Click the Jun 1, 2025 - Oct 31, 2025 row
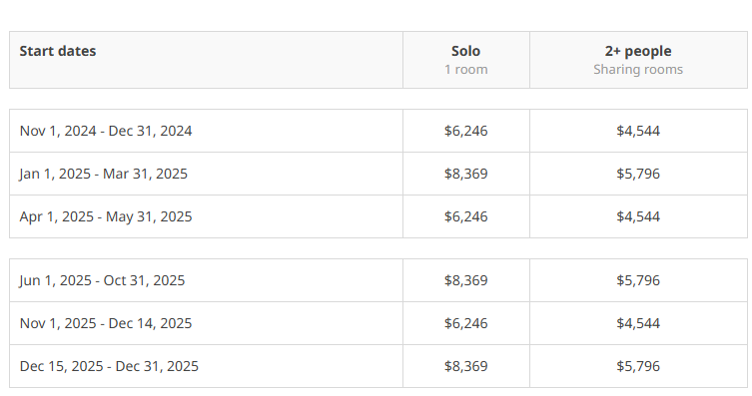 (x=377, y=280)
